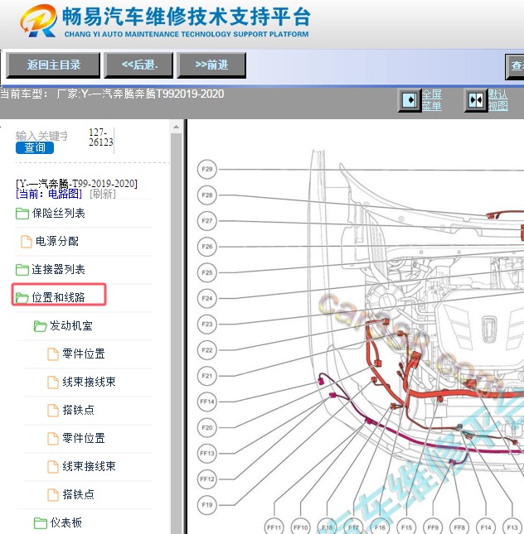The width and height of the screenshot is (524, 534).
Task: Select the FF12 callout circle
Action: (207, 479)
